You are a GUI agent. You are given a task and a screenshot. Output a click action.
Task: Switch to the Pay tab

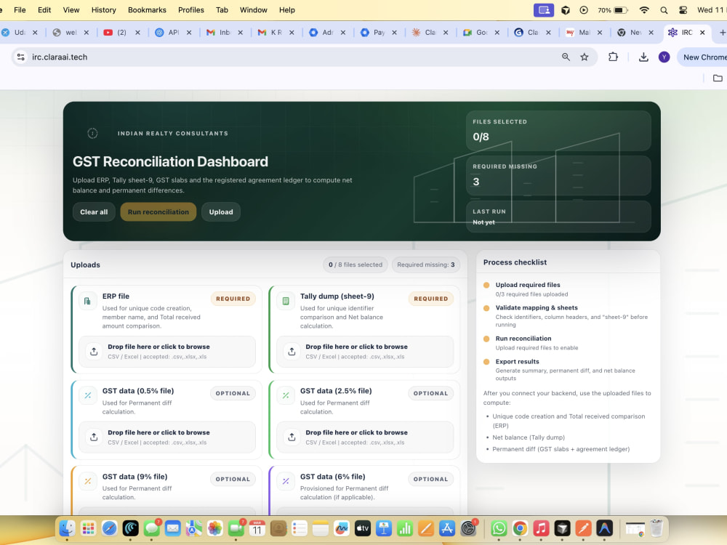click(x=378, y=33)
